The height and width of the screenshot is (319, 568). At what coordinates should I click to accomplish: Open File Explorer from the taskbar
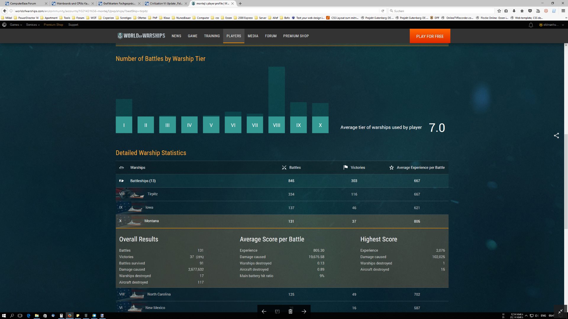tap(37, 315)
